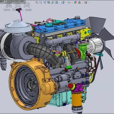Image resolution: width=114 pixels, height=114 pixels.
Task: Toggle the Section View tool
Action: pyautogui.click(x=49, y=2)
